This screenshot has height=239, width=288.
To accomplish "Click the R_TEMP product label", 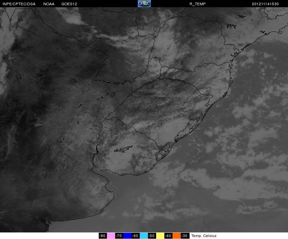I will click(x=197, y=4).
